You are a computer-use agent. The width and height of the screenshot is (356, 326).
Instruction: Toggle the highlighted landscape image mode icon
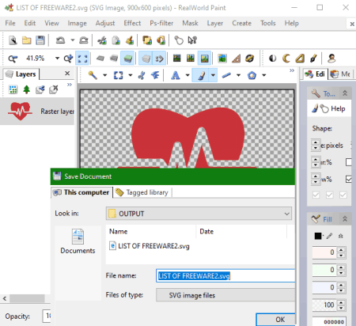(204, 59)
